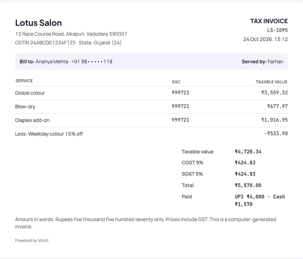
Task: Click the 'SGST 9%' label
Action: [x=192, y=174]
